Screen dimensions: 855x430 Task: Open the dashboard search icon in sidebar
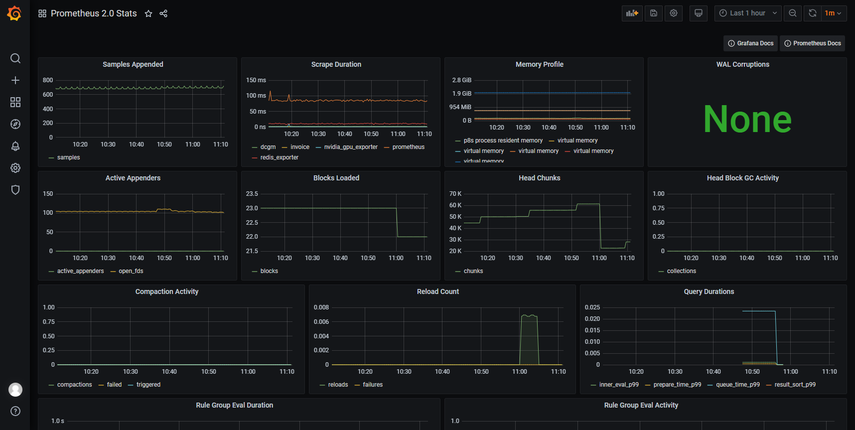(15, 58)
